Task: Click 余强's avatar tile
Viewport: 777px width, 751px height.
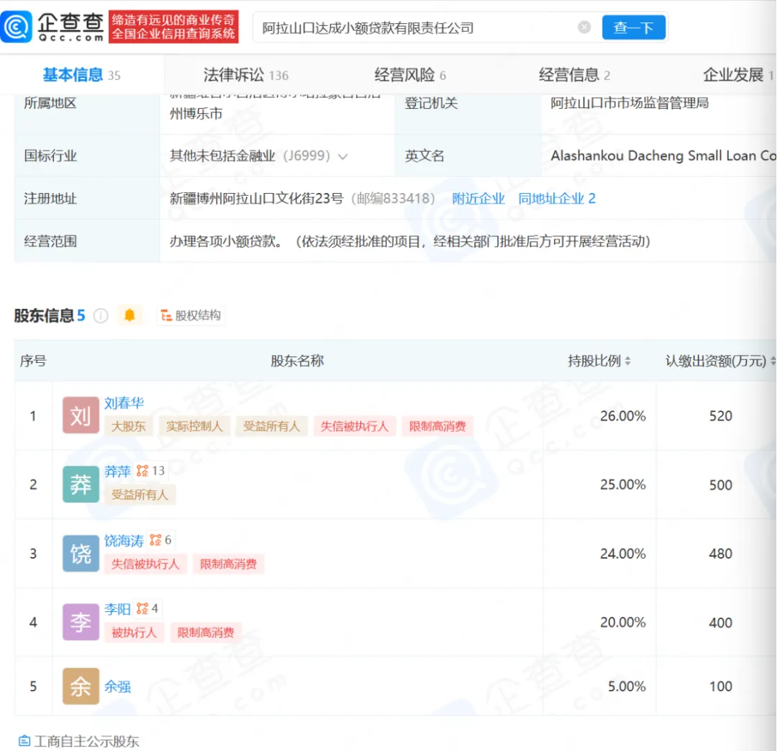Action: [81, 686]
